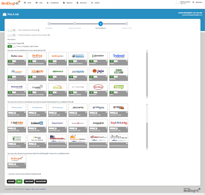The image size is (205, 195).
Task: Open the Admin menu item
Action: pos(96,3)
